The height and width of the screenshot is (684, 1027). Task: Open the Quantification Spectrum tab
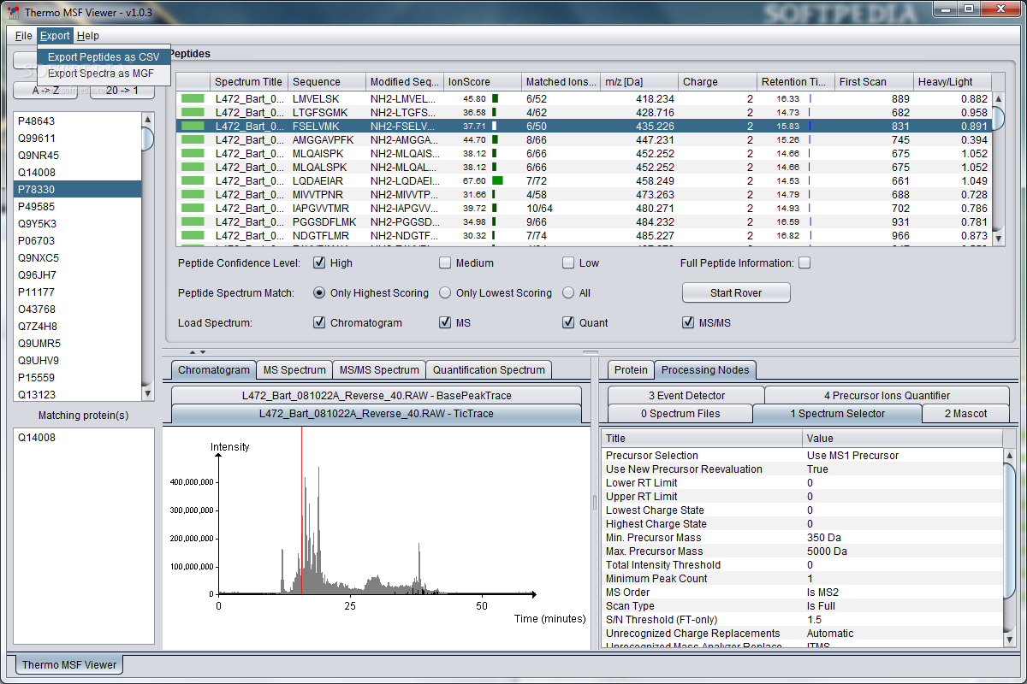[x=489, y=370]
